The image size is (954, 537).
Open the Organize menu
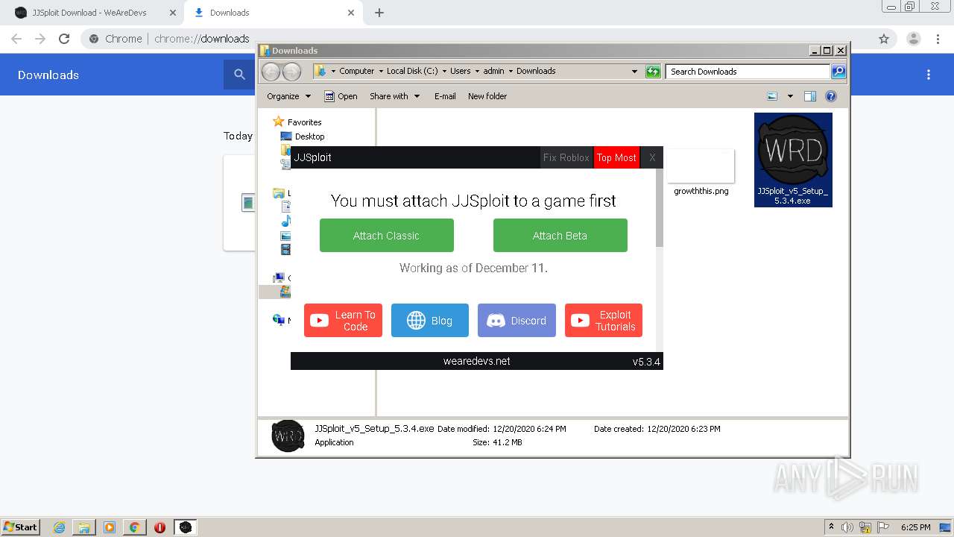pyautogui.click(x=288, y=96)
